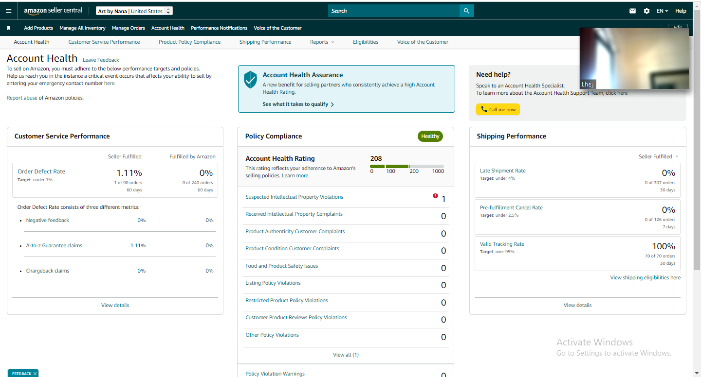
Task: Open Customer Product Reviews Policy Violations
Action: click(x=296, y=318)
